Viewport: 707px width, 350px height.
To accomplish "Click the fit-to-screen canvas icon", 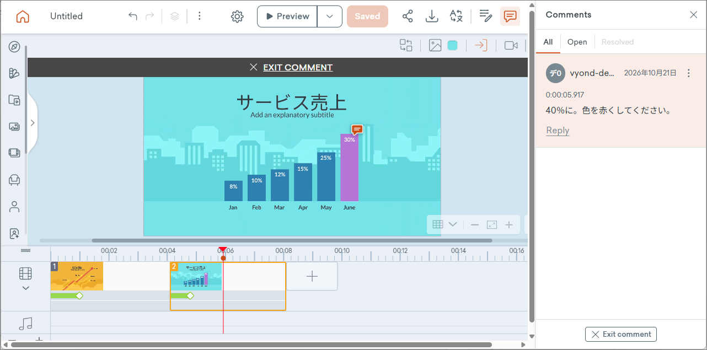I will pos(492,224).
